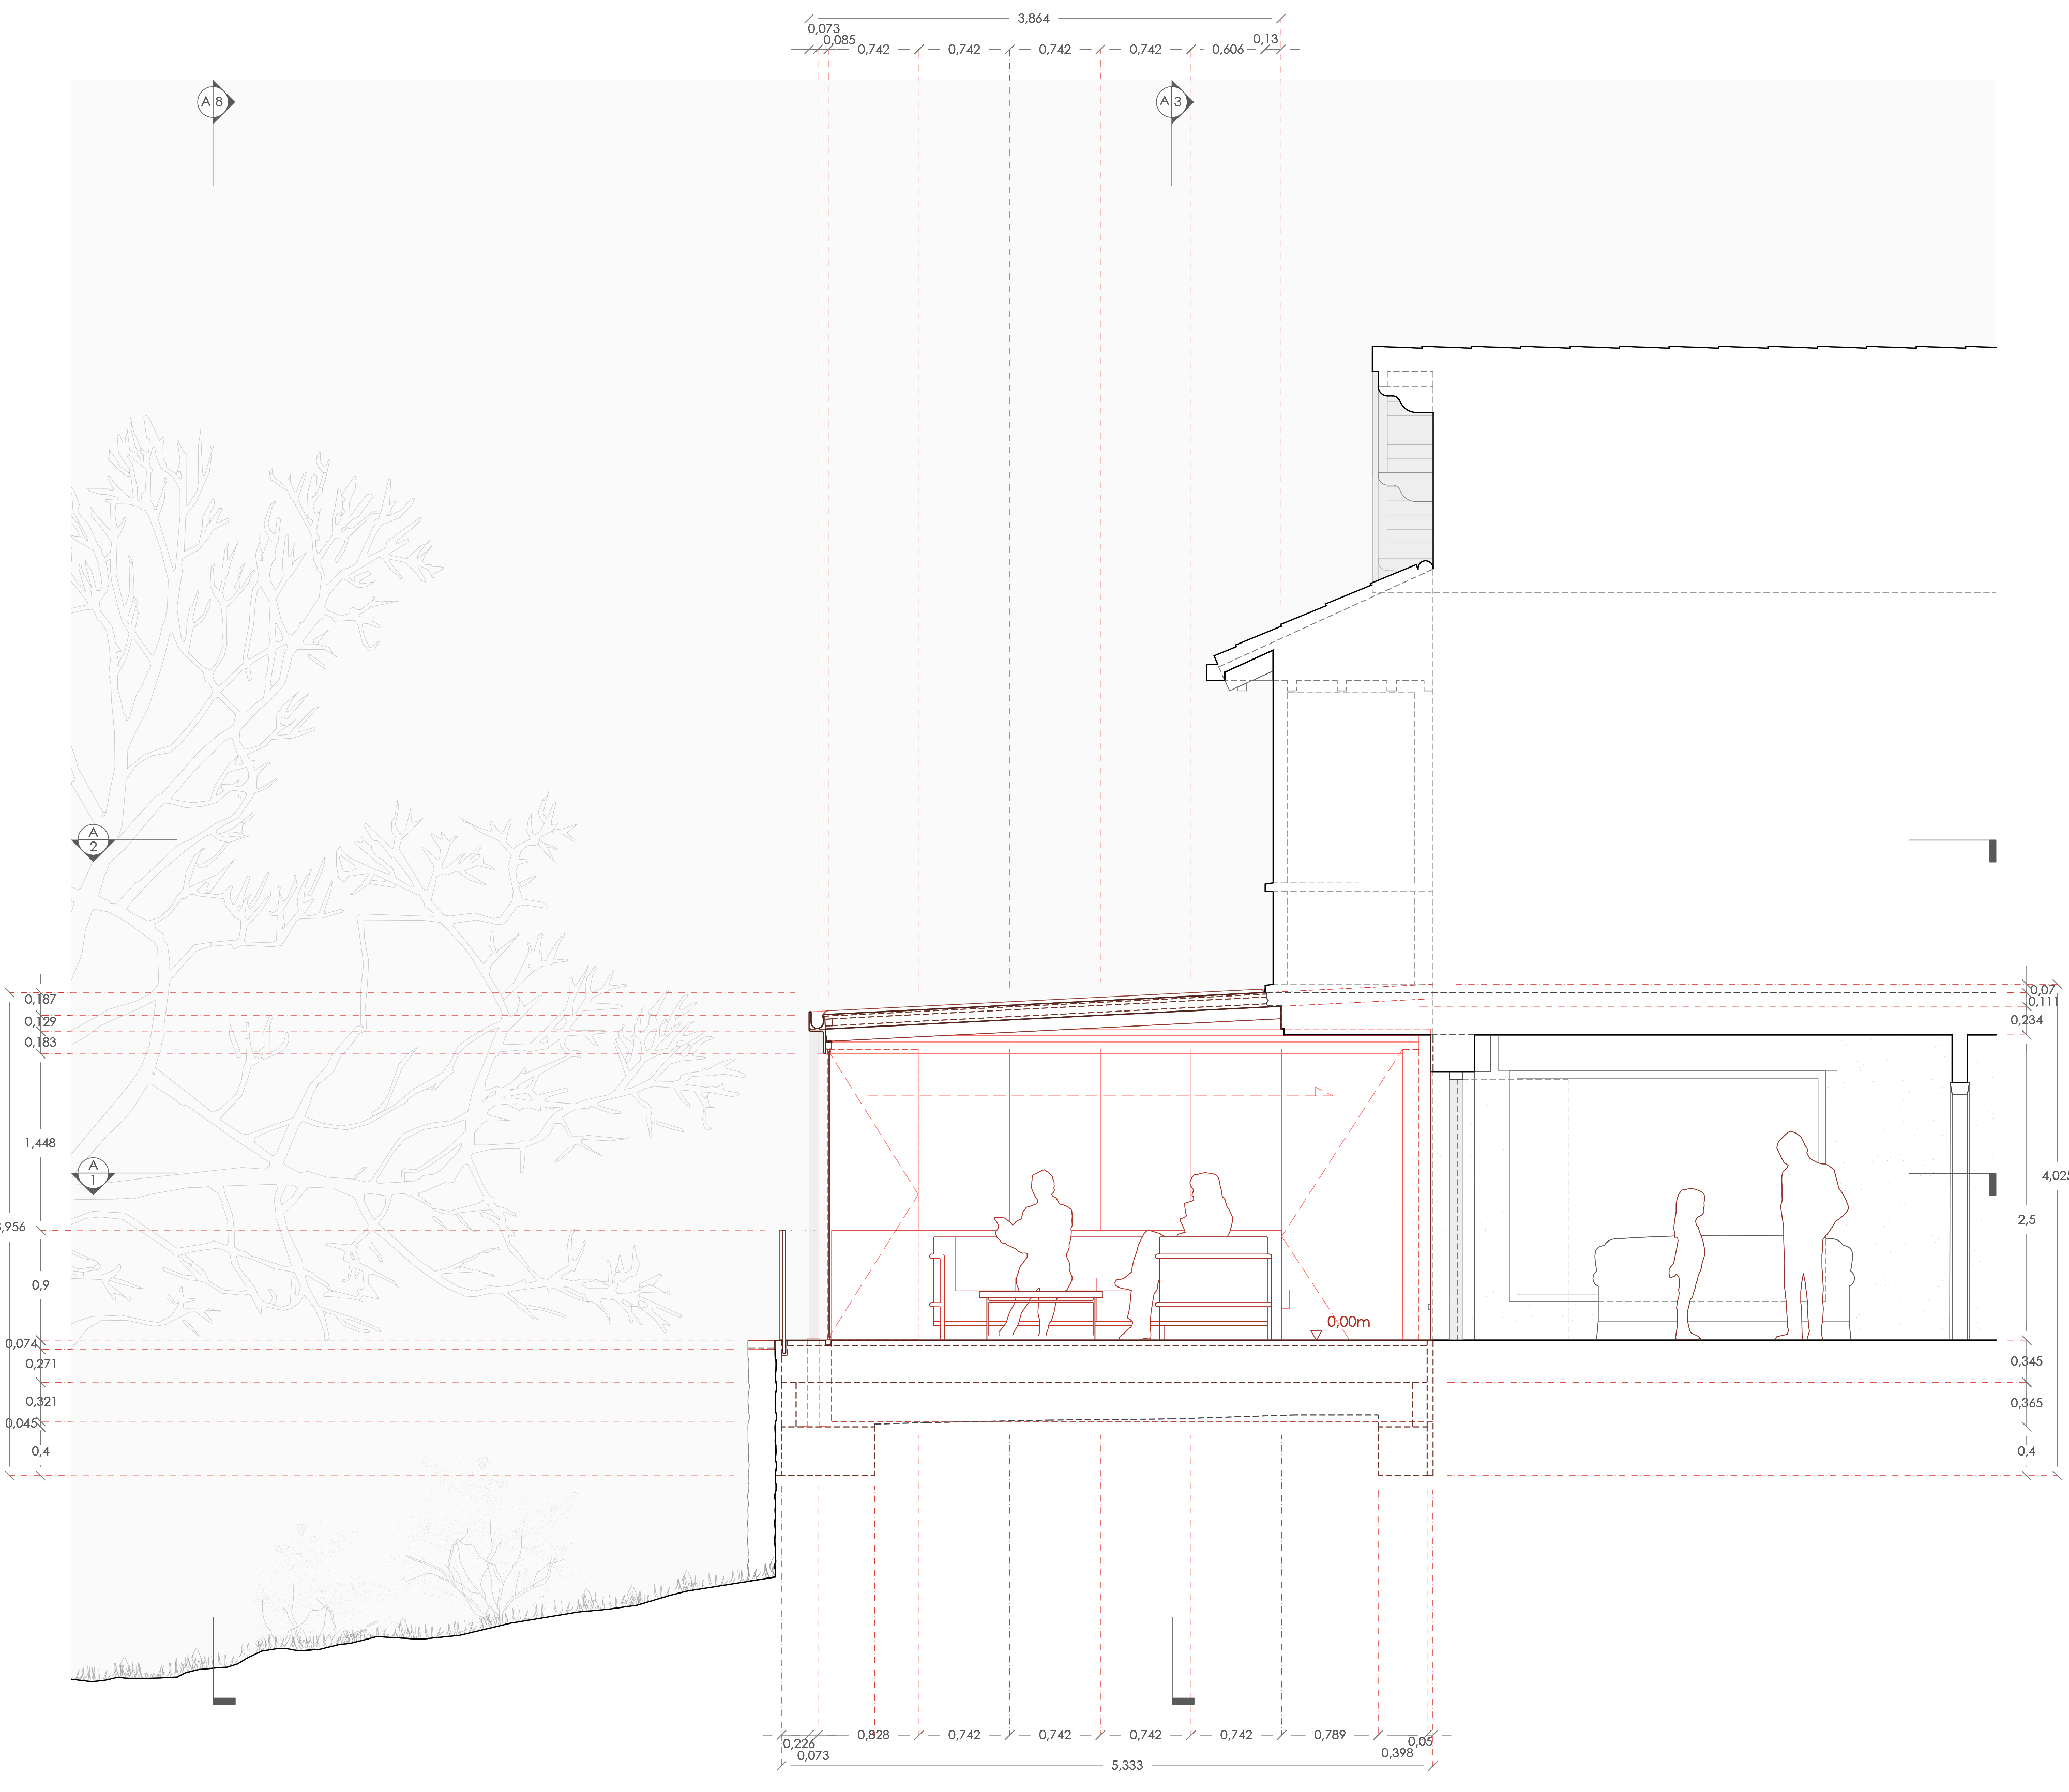Image resolution: width=2069 pixels, height=1792 pixels.
Task: Click the 3,864 overall dimension at top
Action: point(1034,18)
